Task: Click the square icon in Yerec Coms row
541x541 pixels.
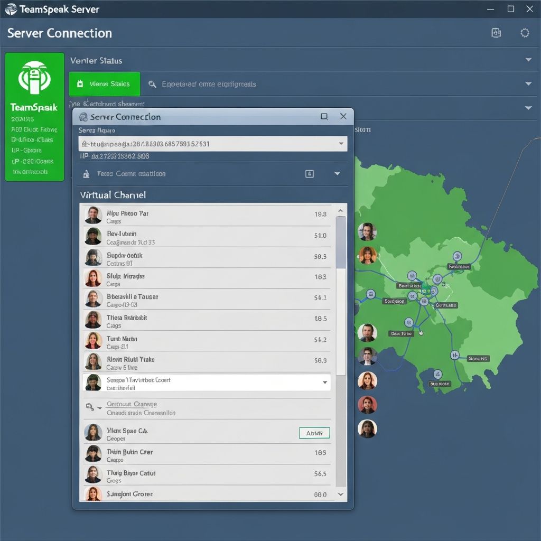Action: tap(310, 174)
